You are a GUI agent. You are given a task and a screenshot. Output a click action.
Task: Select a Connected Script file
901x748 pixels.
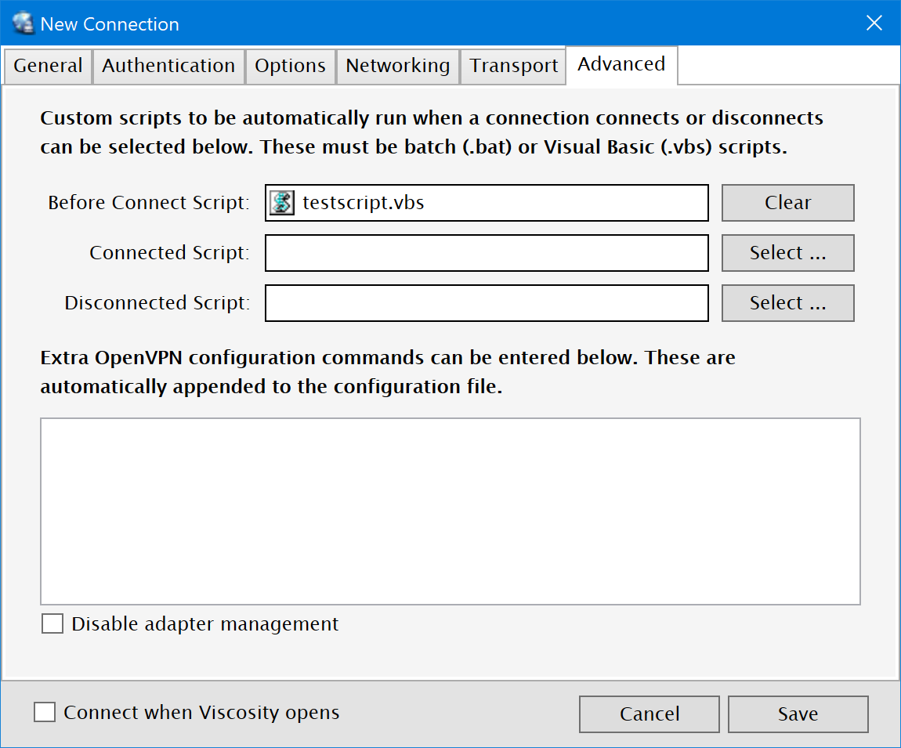click(787, 253)
